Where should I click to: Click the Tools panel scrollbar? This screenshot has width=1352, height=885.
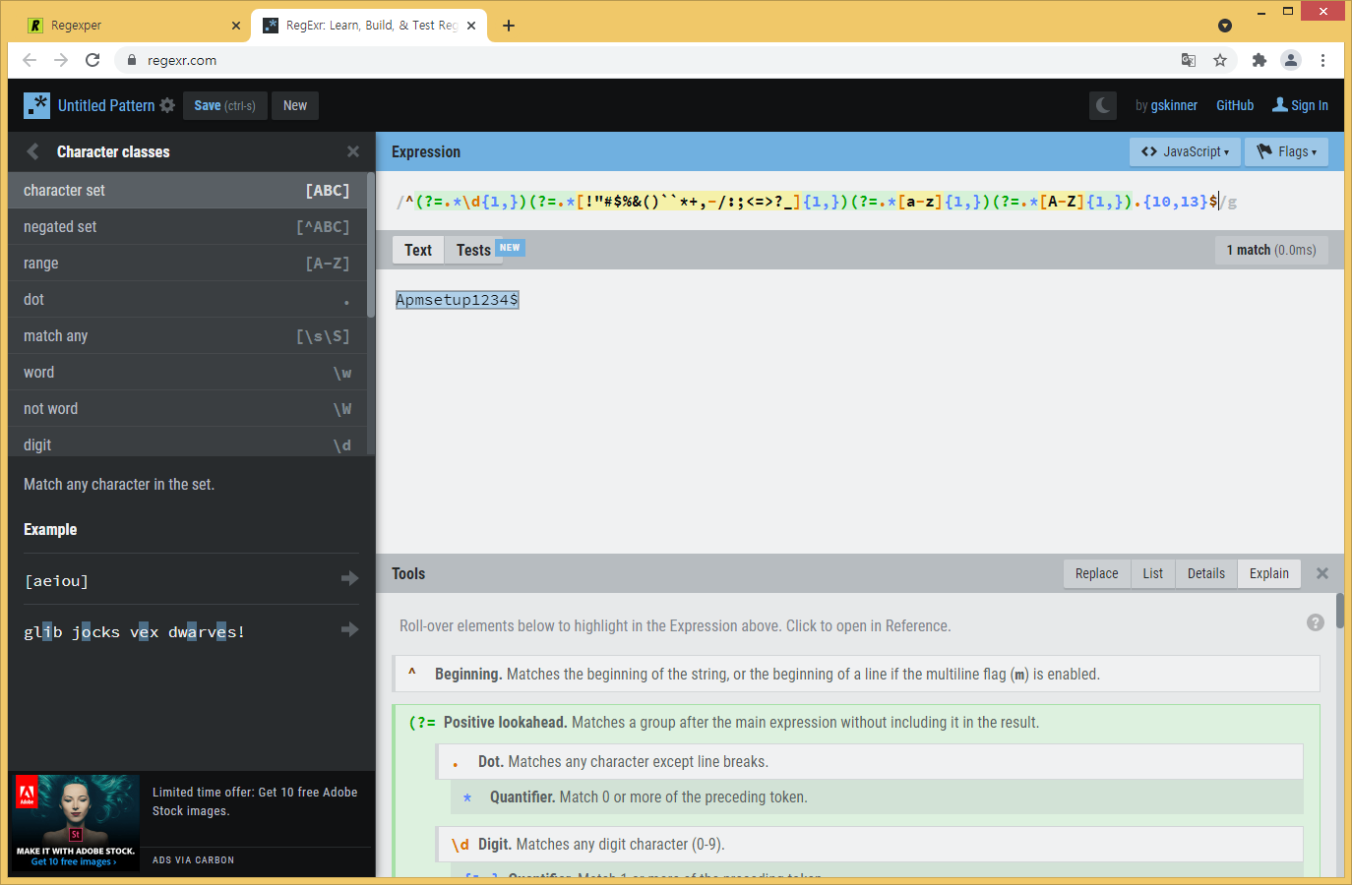point(1340,612)
